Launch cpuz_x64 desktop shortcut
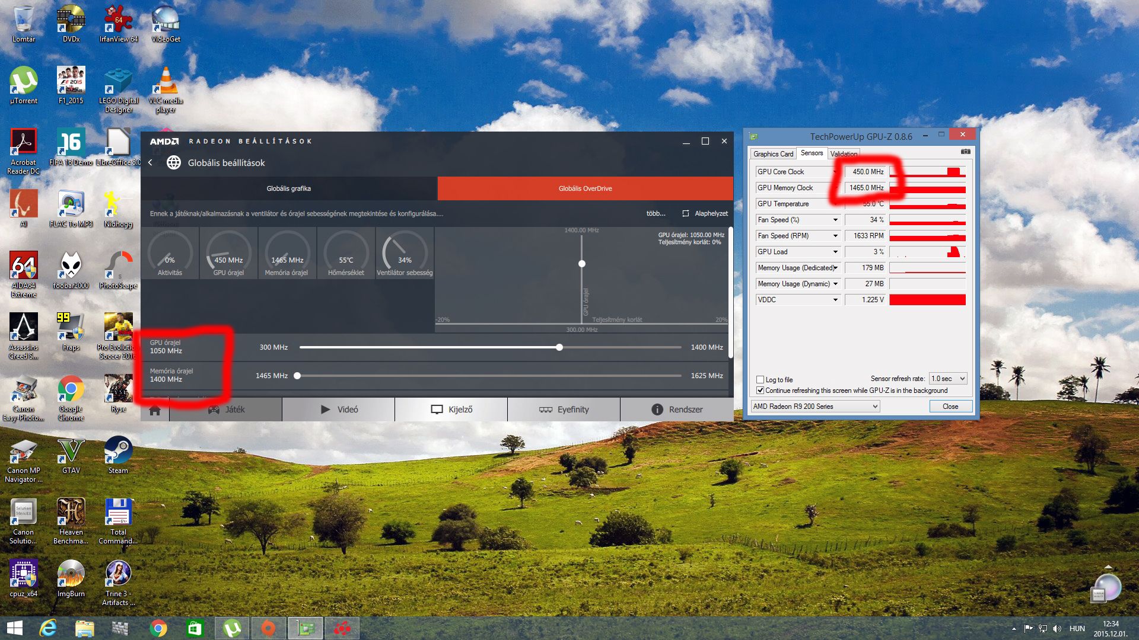This screenshot has height=640, width=1139. click(24, 578)
